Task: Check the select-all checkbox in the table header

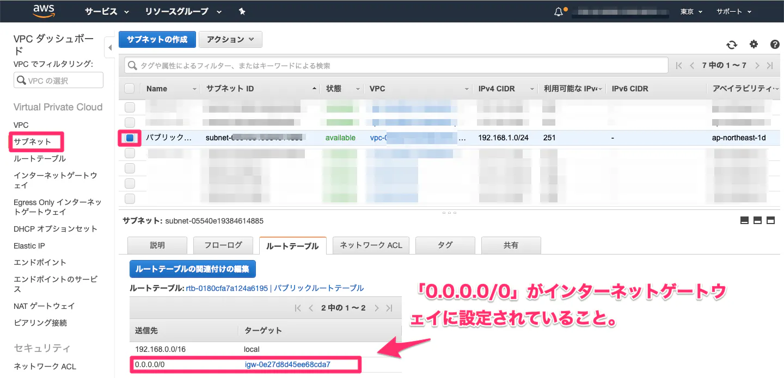Action: pos(130,88)
